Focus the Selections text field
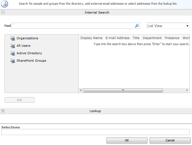 [x=95, y=132]
